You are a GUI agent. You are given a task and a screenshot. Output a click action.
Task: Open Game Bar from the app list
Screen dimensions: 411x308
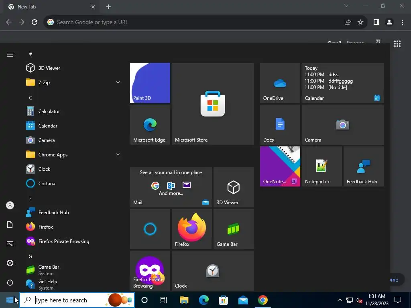click(73, 270)
